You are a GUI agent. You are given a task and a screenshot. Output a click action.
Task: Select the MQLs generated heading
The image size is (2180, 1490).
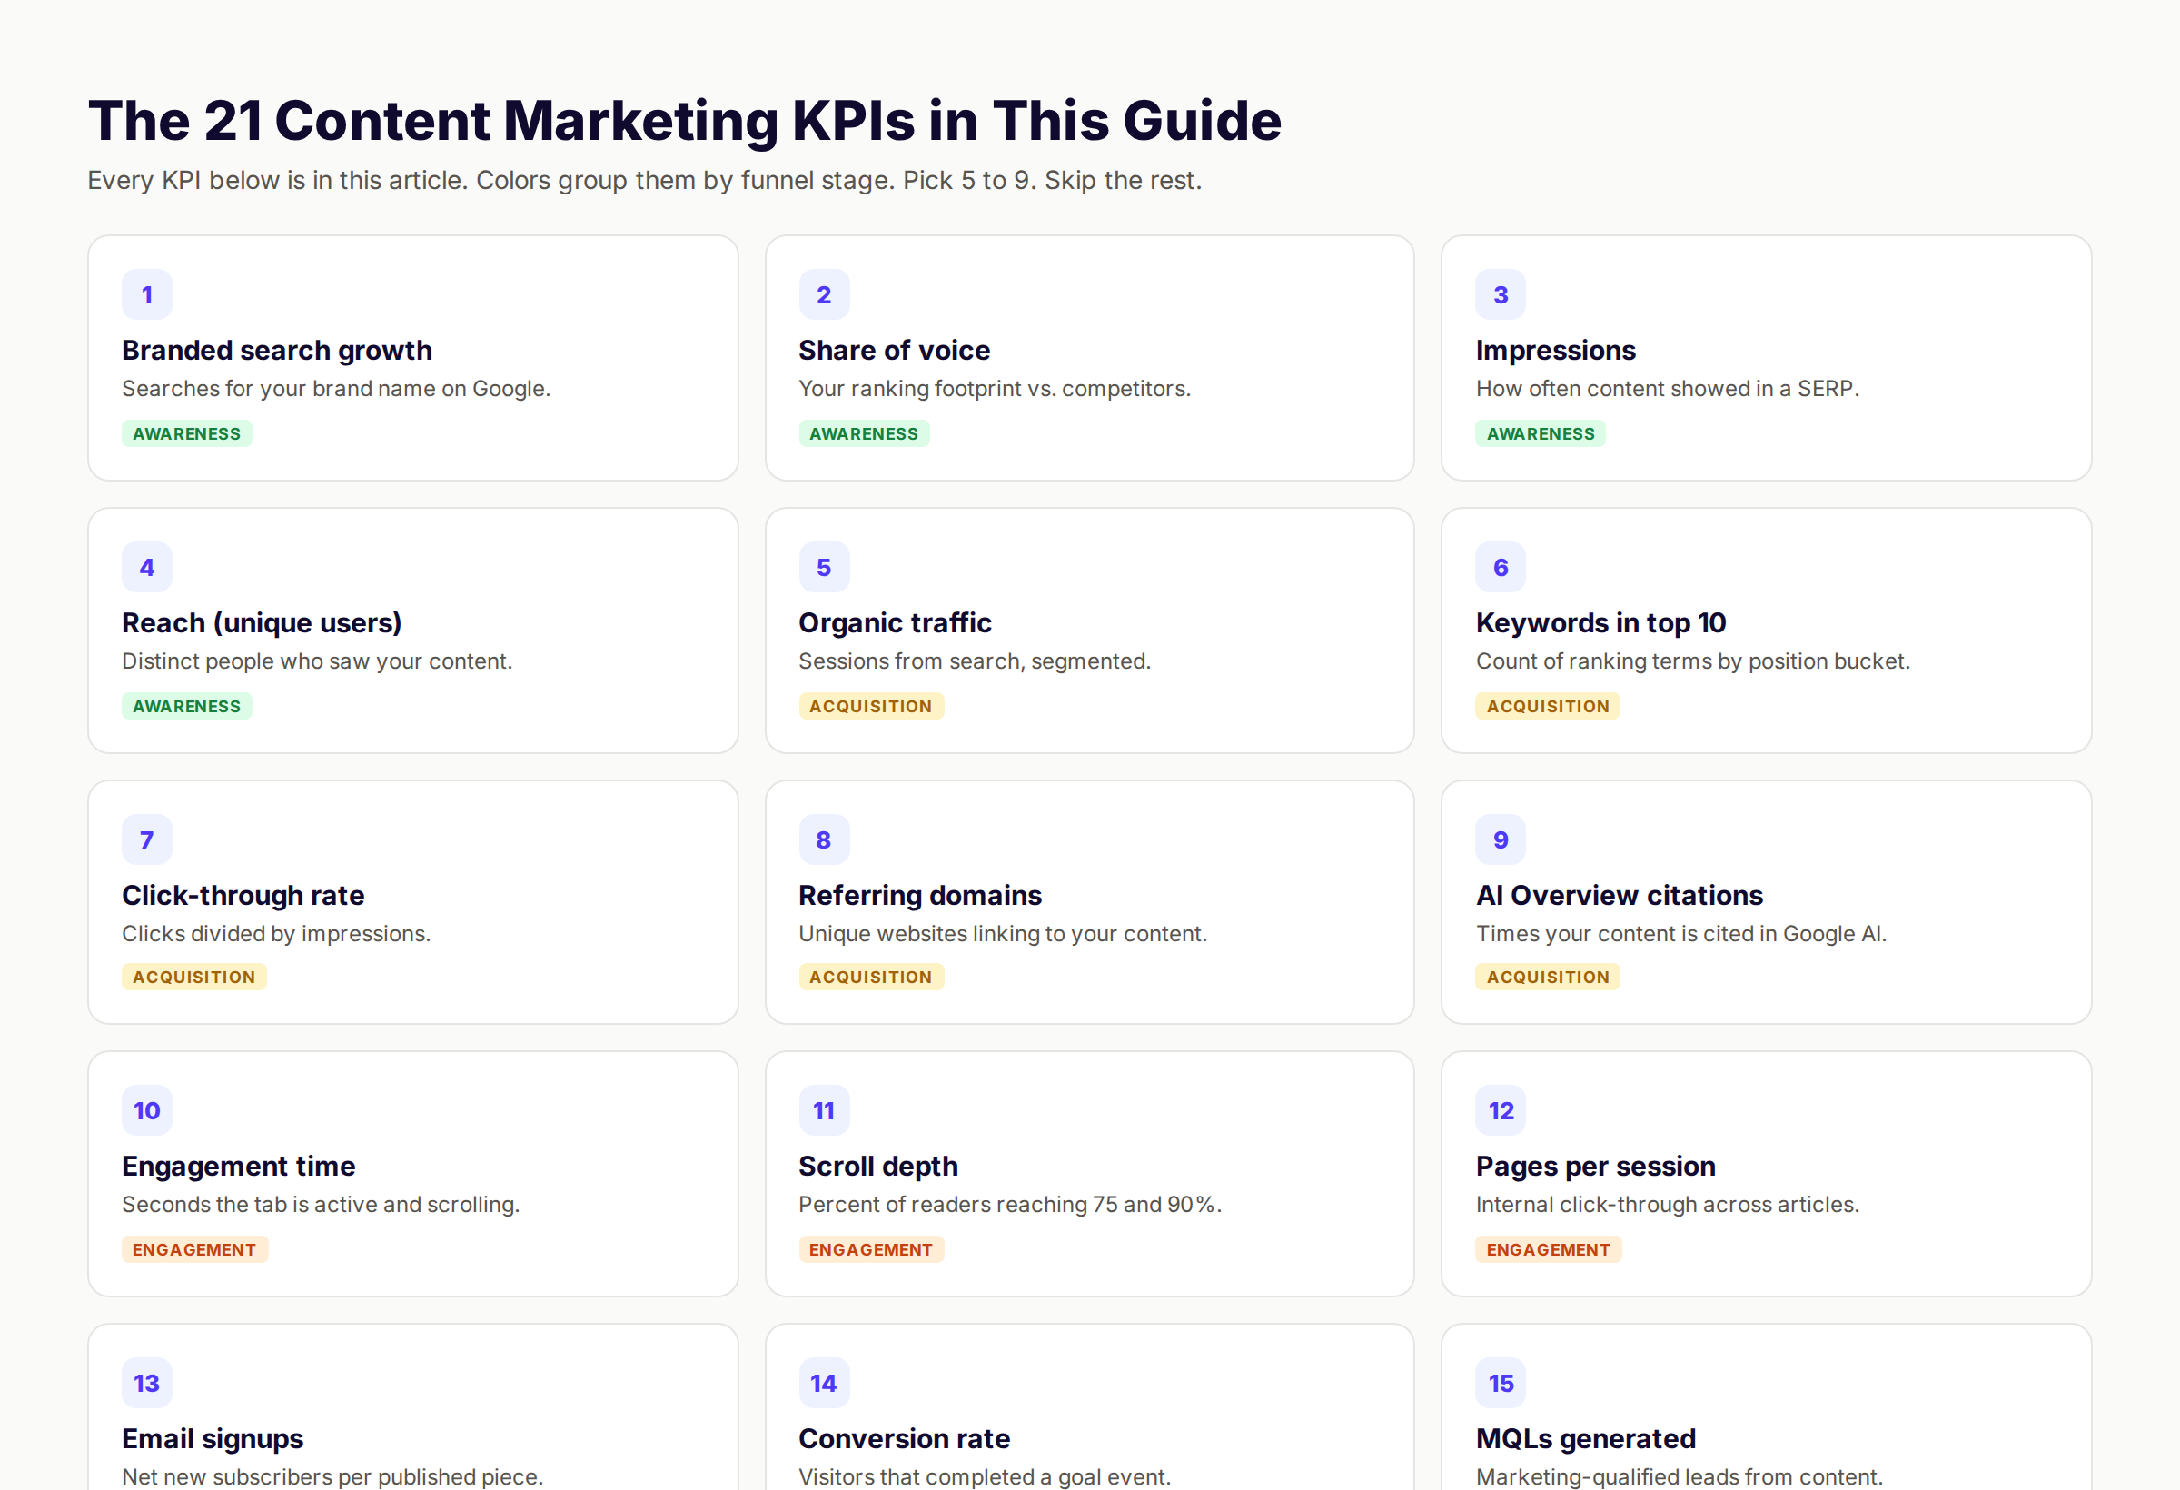pyautogui.click(x=1585, y=1438)
